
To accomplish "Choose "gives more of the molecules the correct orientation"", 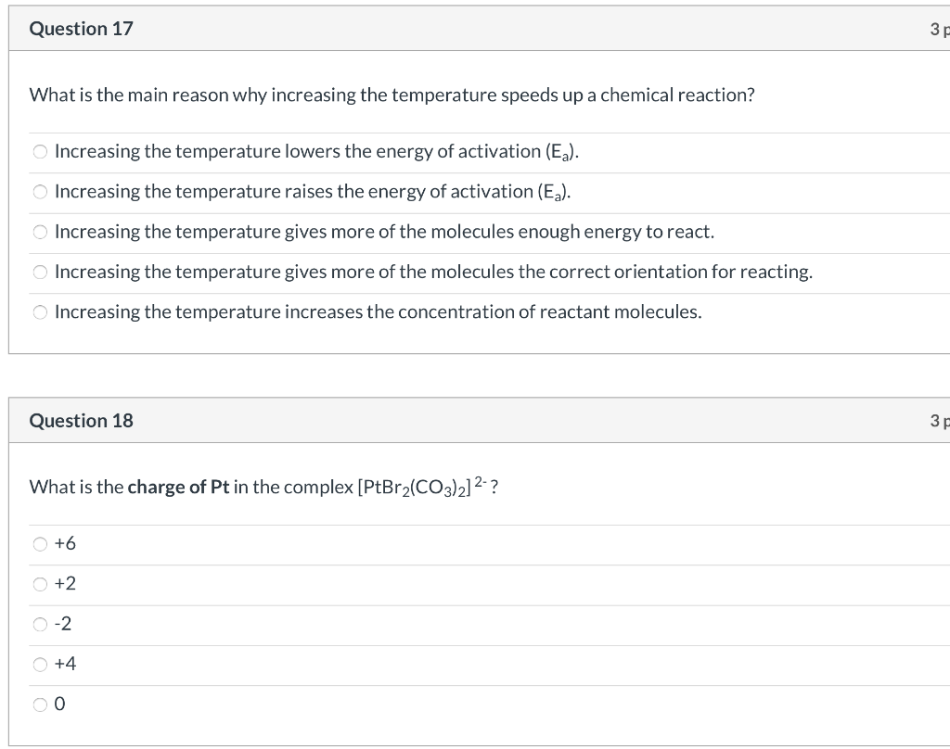I will click(x=40, y=272).
